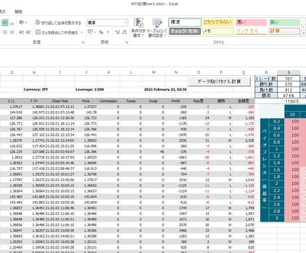Select the cell showing 787 trades
306x253 pixels.
[289, 79]
